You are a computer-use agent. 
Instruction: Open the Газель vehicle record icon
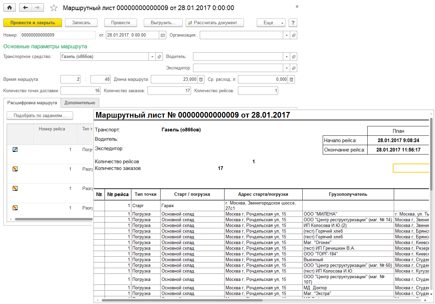coord(160,57)
